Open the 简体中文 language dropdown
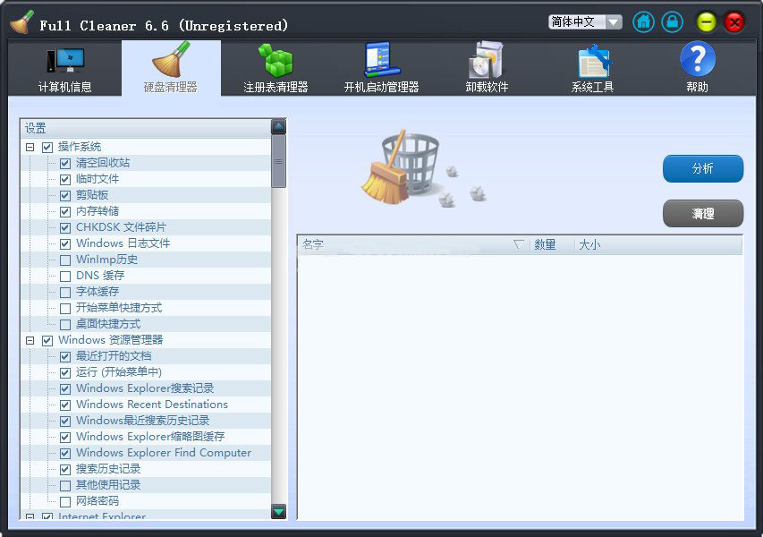 [585, 22]
